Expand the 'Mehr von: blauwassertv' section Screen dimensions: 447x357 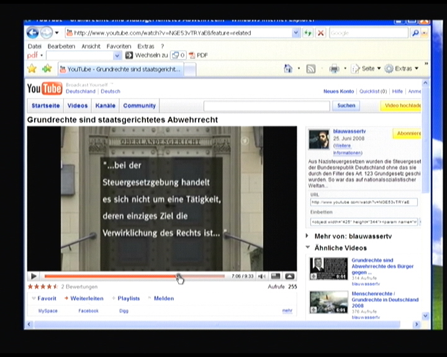307,236
